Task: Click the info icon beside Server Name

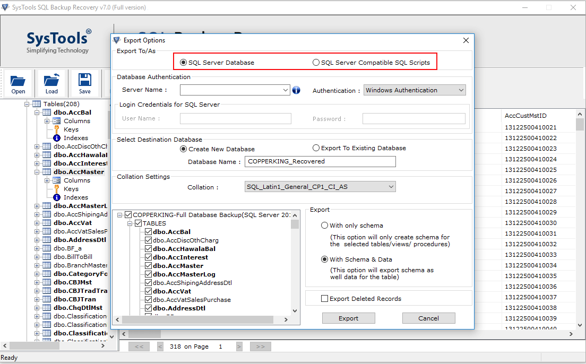Action: pyautogui.click(x=296, y=90)
